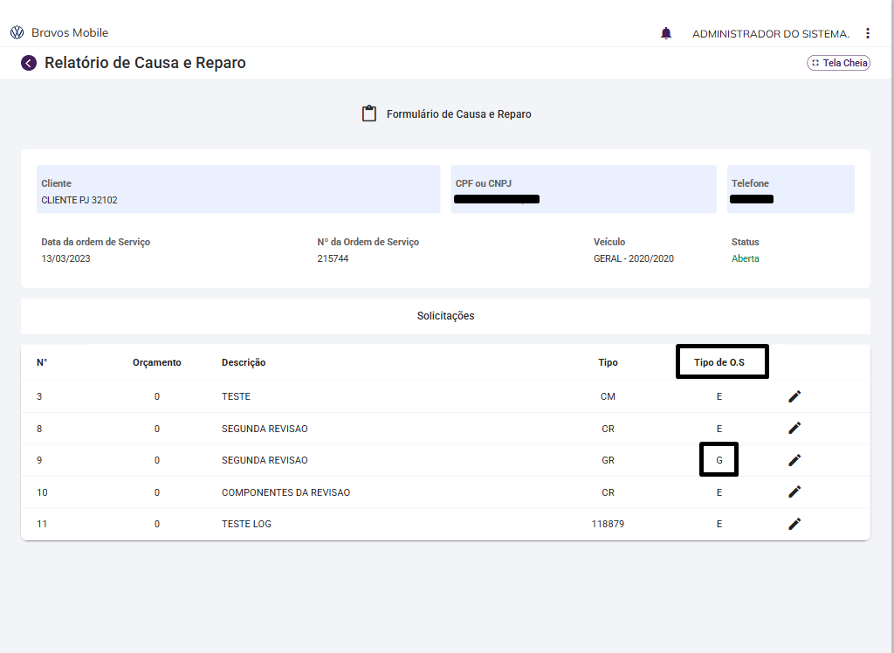Click the Tipo de O.S column header
Screen dimensions: 894x653
tap(721, 362)
